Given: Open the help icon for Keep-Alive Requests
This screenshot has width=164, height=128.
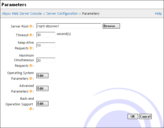Looking at the screenshot, I should 31,48.
